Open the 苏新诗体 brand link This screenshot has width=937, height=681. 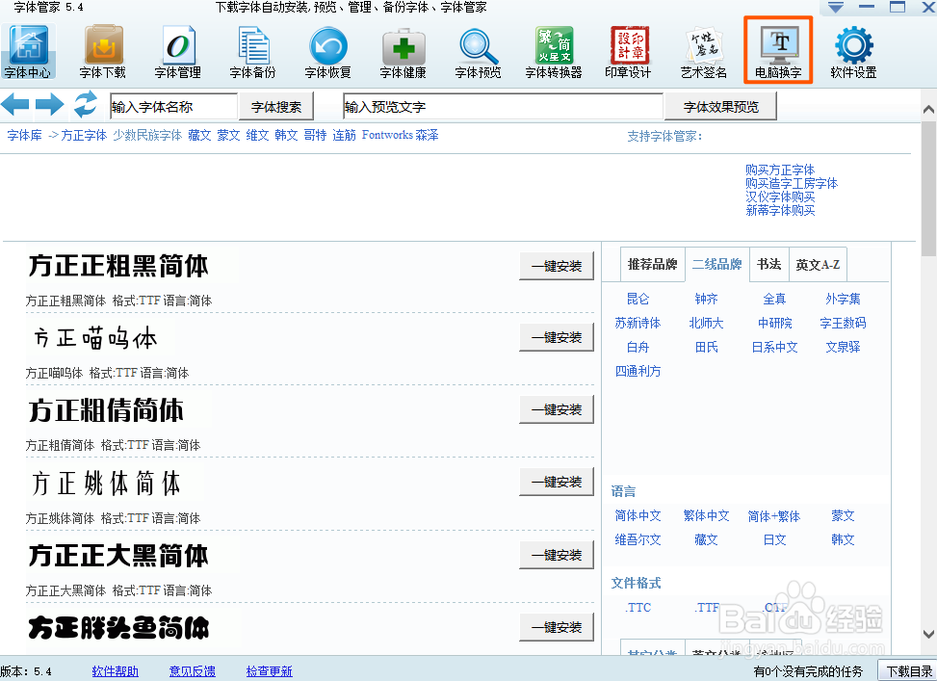pyautogui.click(x=638, y=323)
